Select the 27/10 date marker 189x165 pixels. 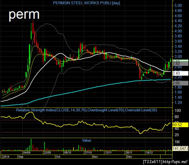point(88,153)
